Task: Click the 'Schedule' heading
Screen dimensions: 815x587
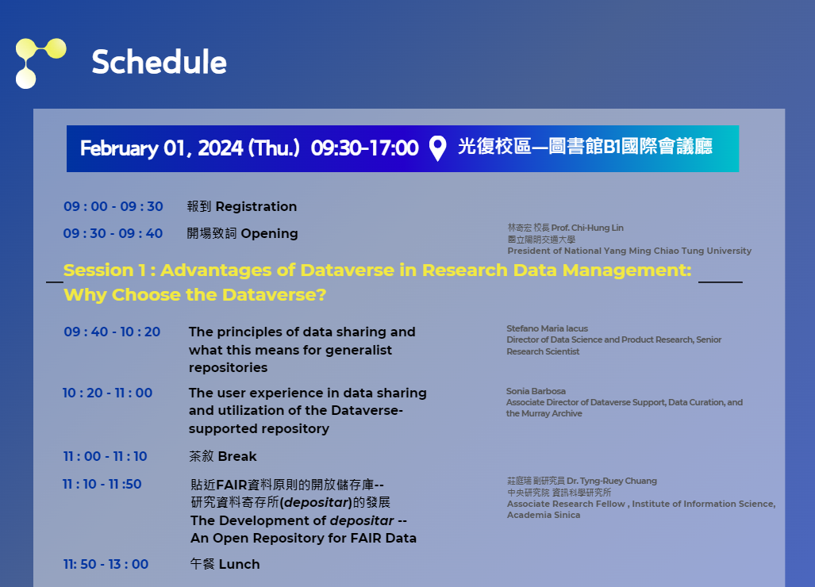Action: pos(159,63)
